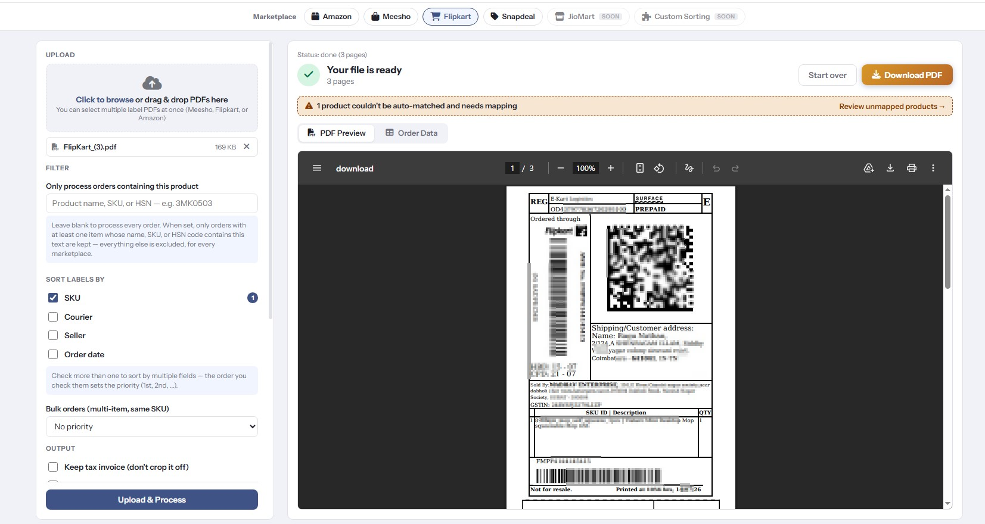
Task: Click the SKU sort priority badge 1
Action: (253, 298)
